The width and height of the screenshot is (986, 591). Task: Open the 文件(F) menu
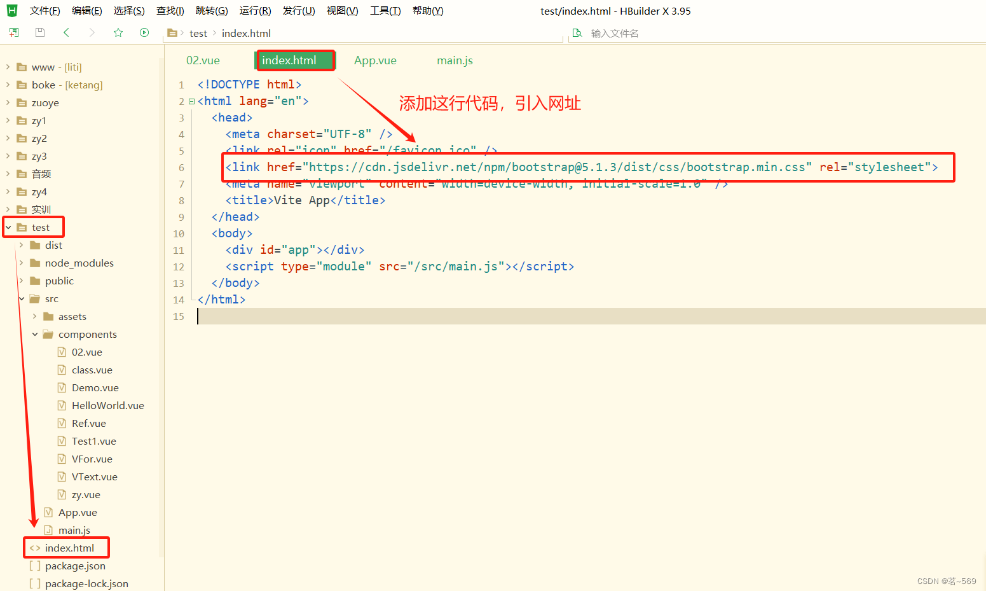pos(45,11)
